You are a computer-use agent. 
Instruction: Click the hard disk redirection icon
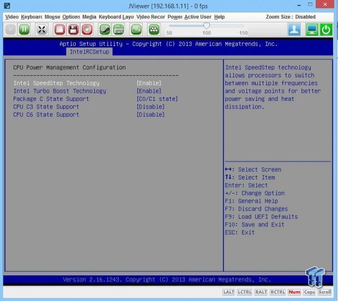click(x=59, y=29)
